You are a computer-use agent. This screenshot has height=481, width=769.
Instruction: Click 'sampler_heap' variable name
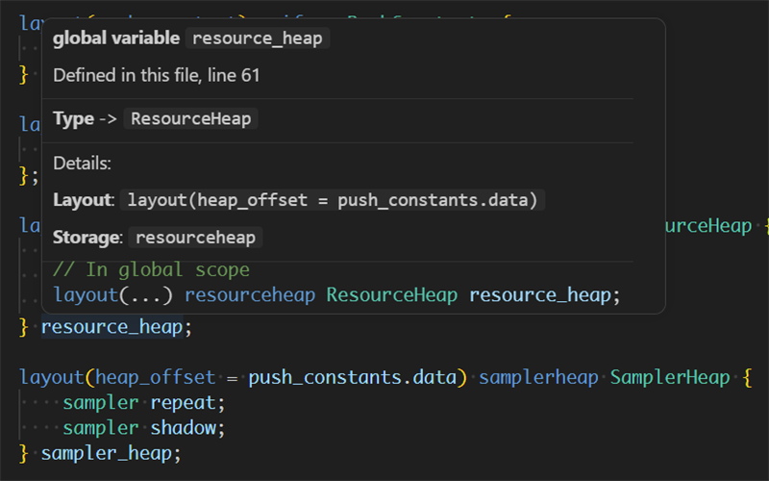pos(107,453)
